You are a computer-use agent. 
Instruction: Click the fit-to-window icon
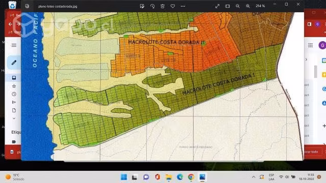tap(228, 6)
